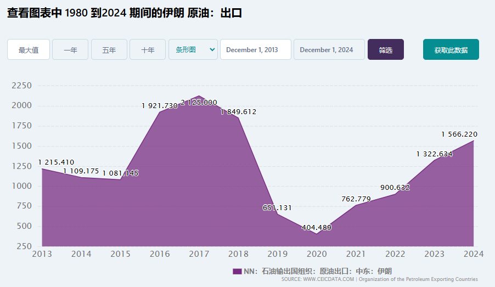The height and width of the screenshot is (287, 495).
Task: Click the 2017 peak data label 2 125.000
Action: coord(199,103)
